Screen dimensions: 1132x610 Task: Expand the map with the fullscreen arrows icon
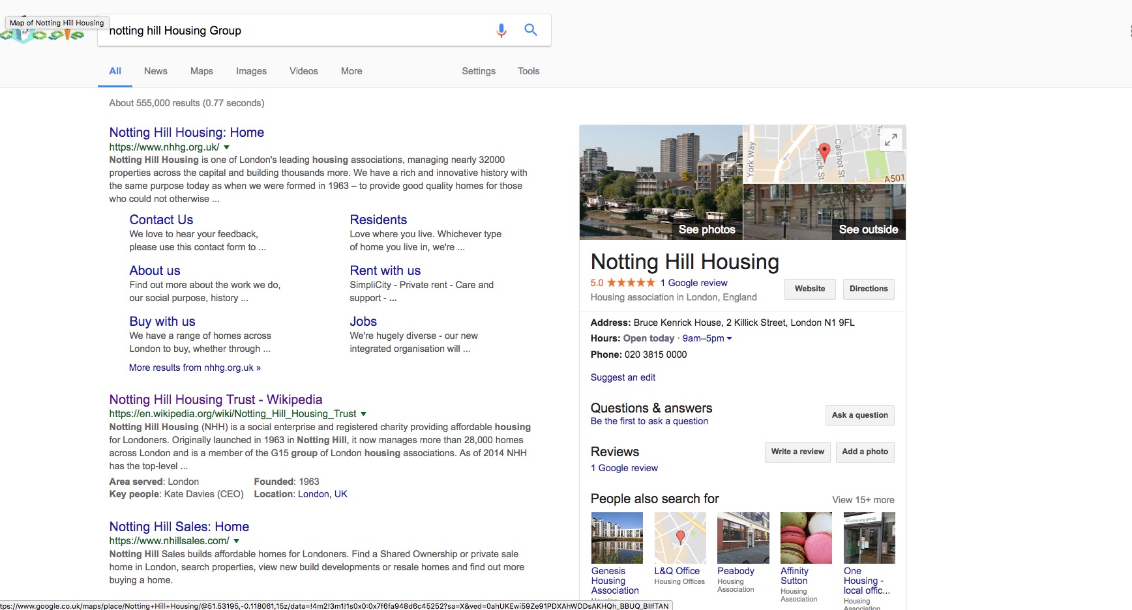click(891, 139)
